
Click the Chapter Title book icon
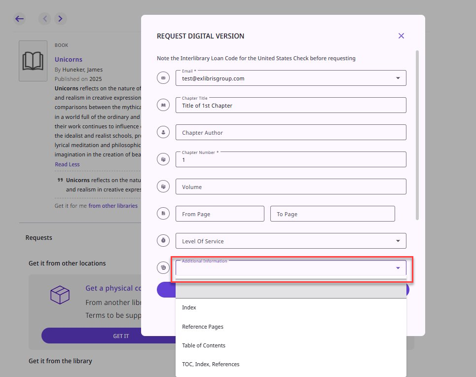[163, 105]
